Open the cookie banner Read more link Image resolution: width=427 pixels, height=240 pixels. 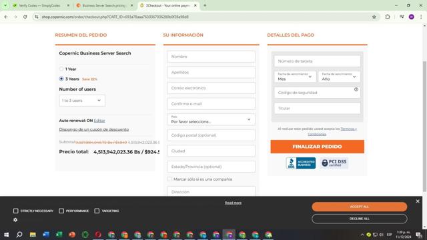[233, 203]
